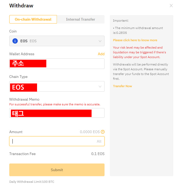Select the EOS chain type field

[x=57, y=86]
